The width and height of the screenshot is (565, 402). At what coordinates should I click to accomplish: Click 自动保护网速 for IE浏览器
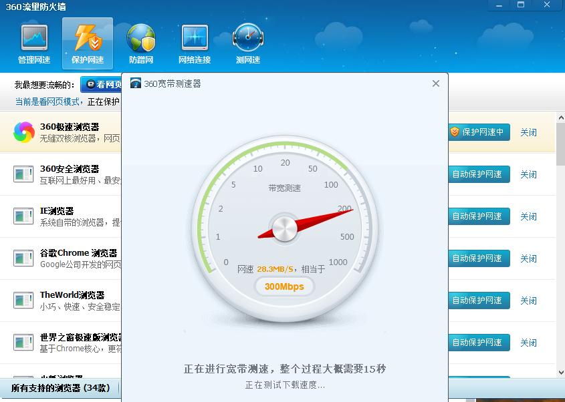point(479,216)
